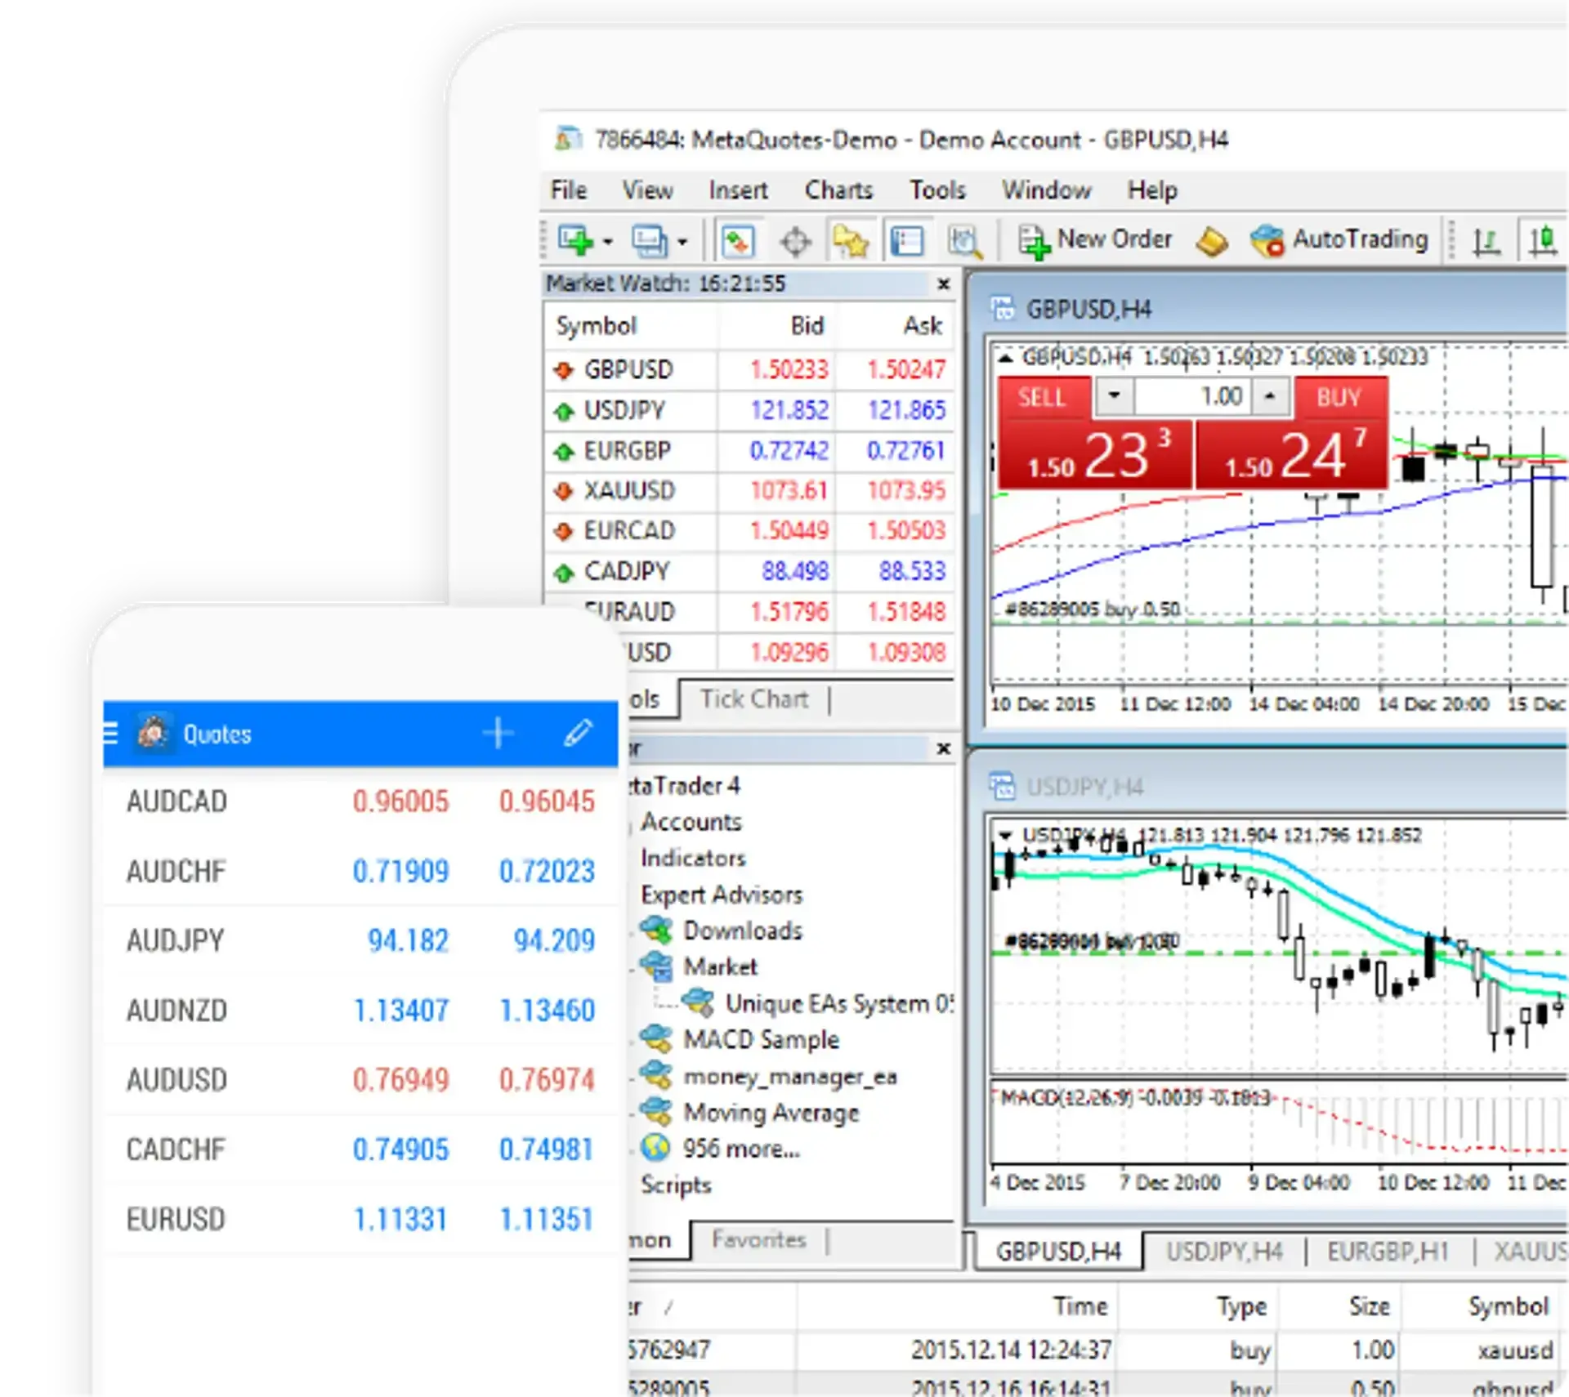The image size is (1569, 1397).
Task: Collapse the one-click trading panel triangle
Action: point(1006,358)
